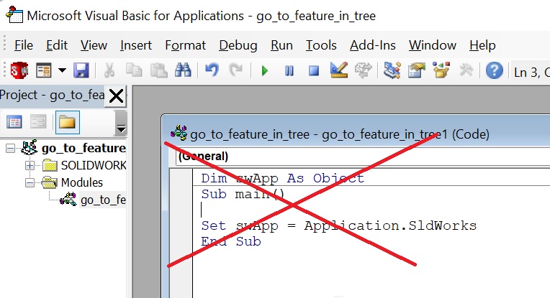Save the macro with the floppy icon
Viewport: 550px width, 298px height.
81,70
